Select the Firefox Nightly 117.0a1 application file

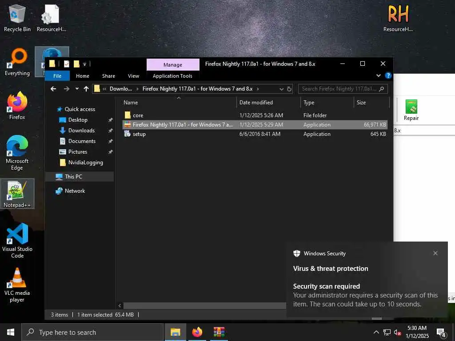tap(255, 125)
